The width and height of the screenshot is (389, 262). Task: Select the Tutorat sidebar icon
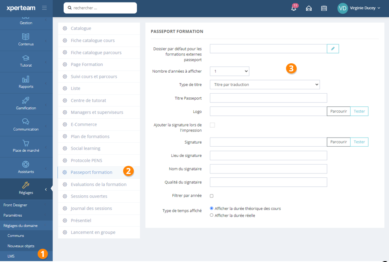(26, 61)
